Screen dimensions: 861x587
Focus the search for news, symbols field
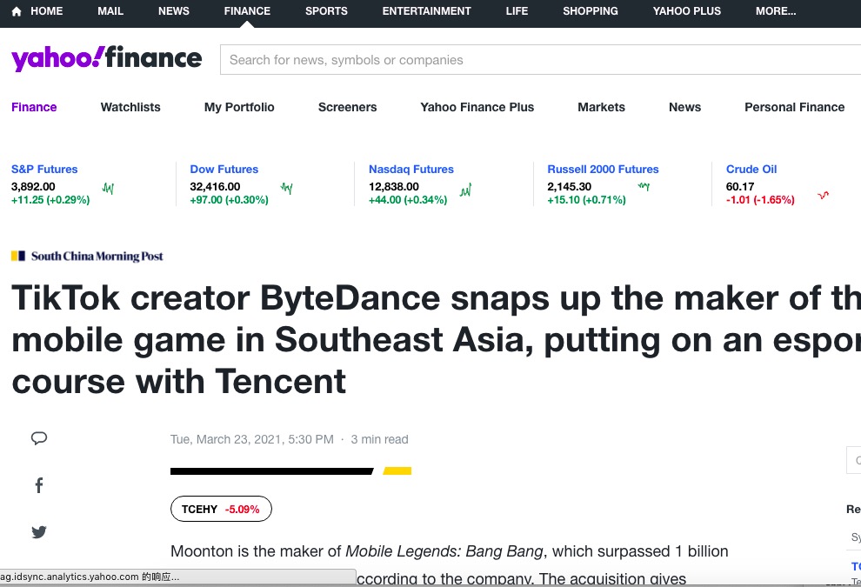[x=540, y=60]
